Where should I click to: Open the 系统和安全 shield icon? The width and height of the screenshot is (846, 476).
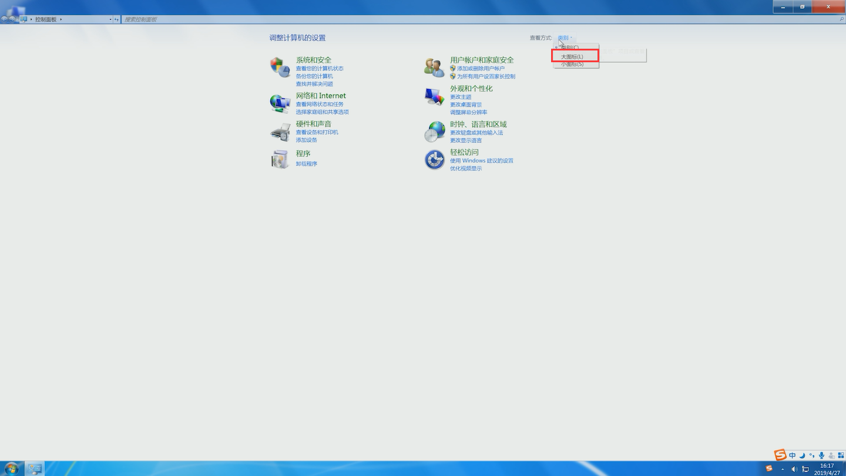tap(280, 67)
